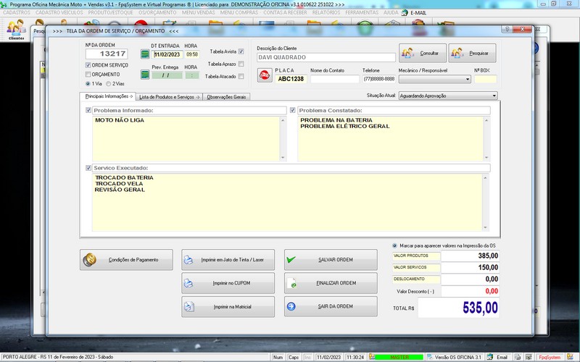Screen dimensions: 580x362
Task: Open the DT Entrada calendar icon
Action: pos(145,54)
